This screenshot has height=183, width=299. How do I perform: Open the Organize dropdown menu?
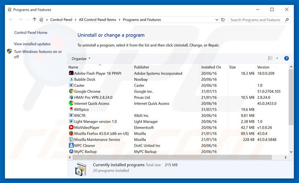tap(81, 59)
